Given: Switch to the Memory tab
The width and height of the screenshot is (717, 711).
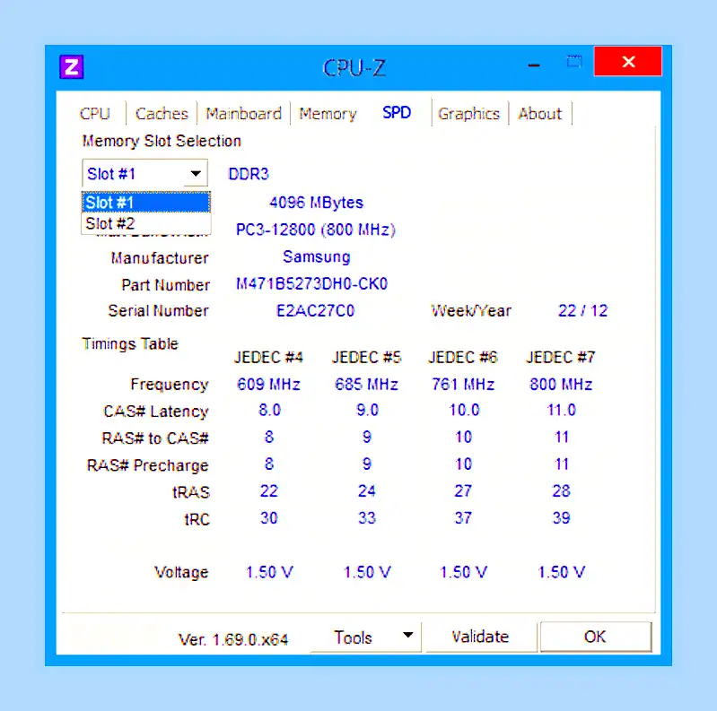Looking at the screenshot, I should (328, 113).
